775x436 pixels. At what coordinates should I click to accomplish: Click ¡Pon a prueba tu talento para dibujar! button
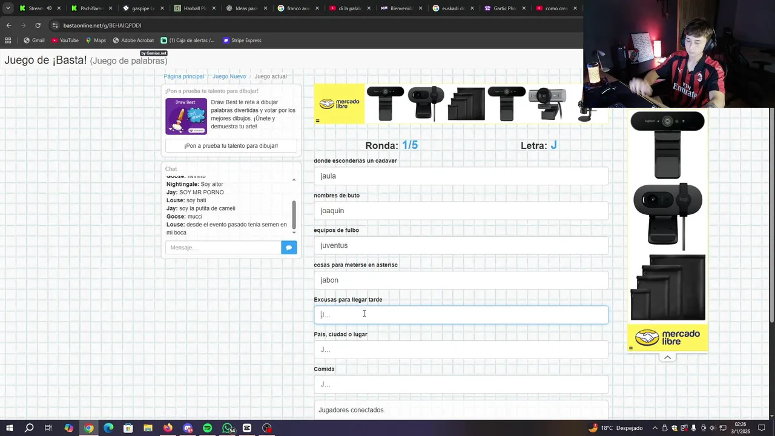click(231, 146)
